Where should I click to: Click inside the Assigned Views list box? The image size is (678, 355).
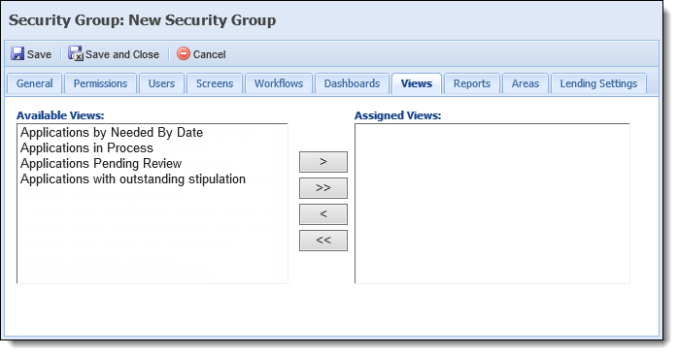click(492, 204)
